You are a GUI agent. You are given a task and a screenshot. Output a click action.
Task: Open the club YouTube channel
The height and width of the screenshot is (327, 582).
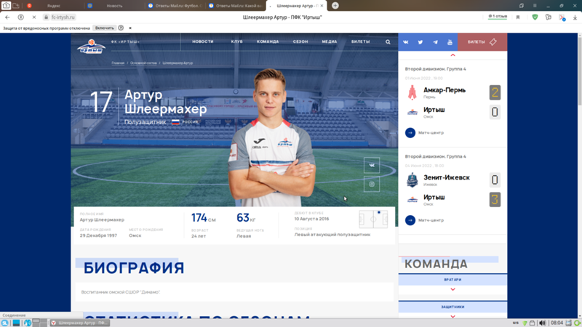point(450,42)
